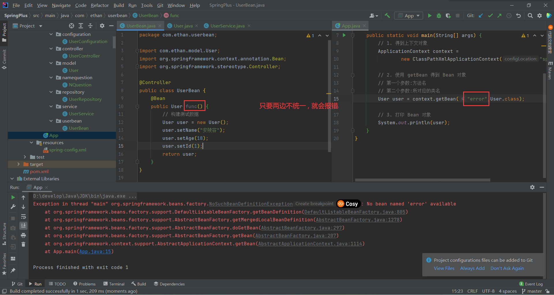Click master branch in status bar
The width and height of the screenshot is (554, 295).
pos(532,291)
